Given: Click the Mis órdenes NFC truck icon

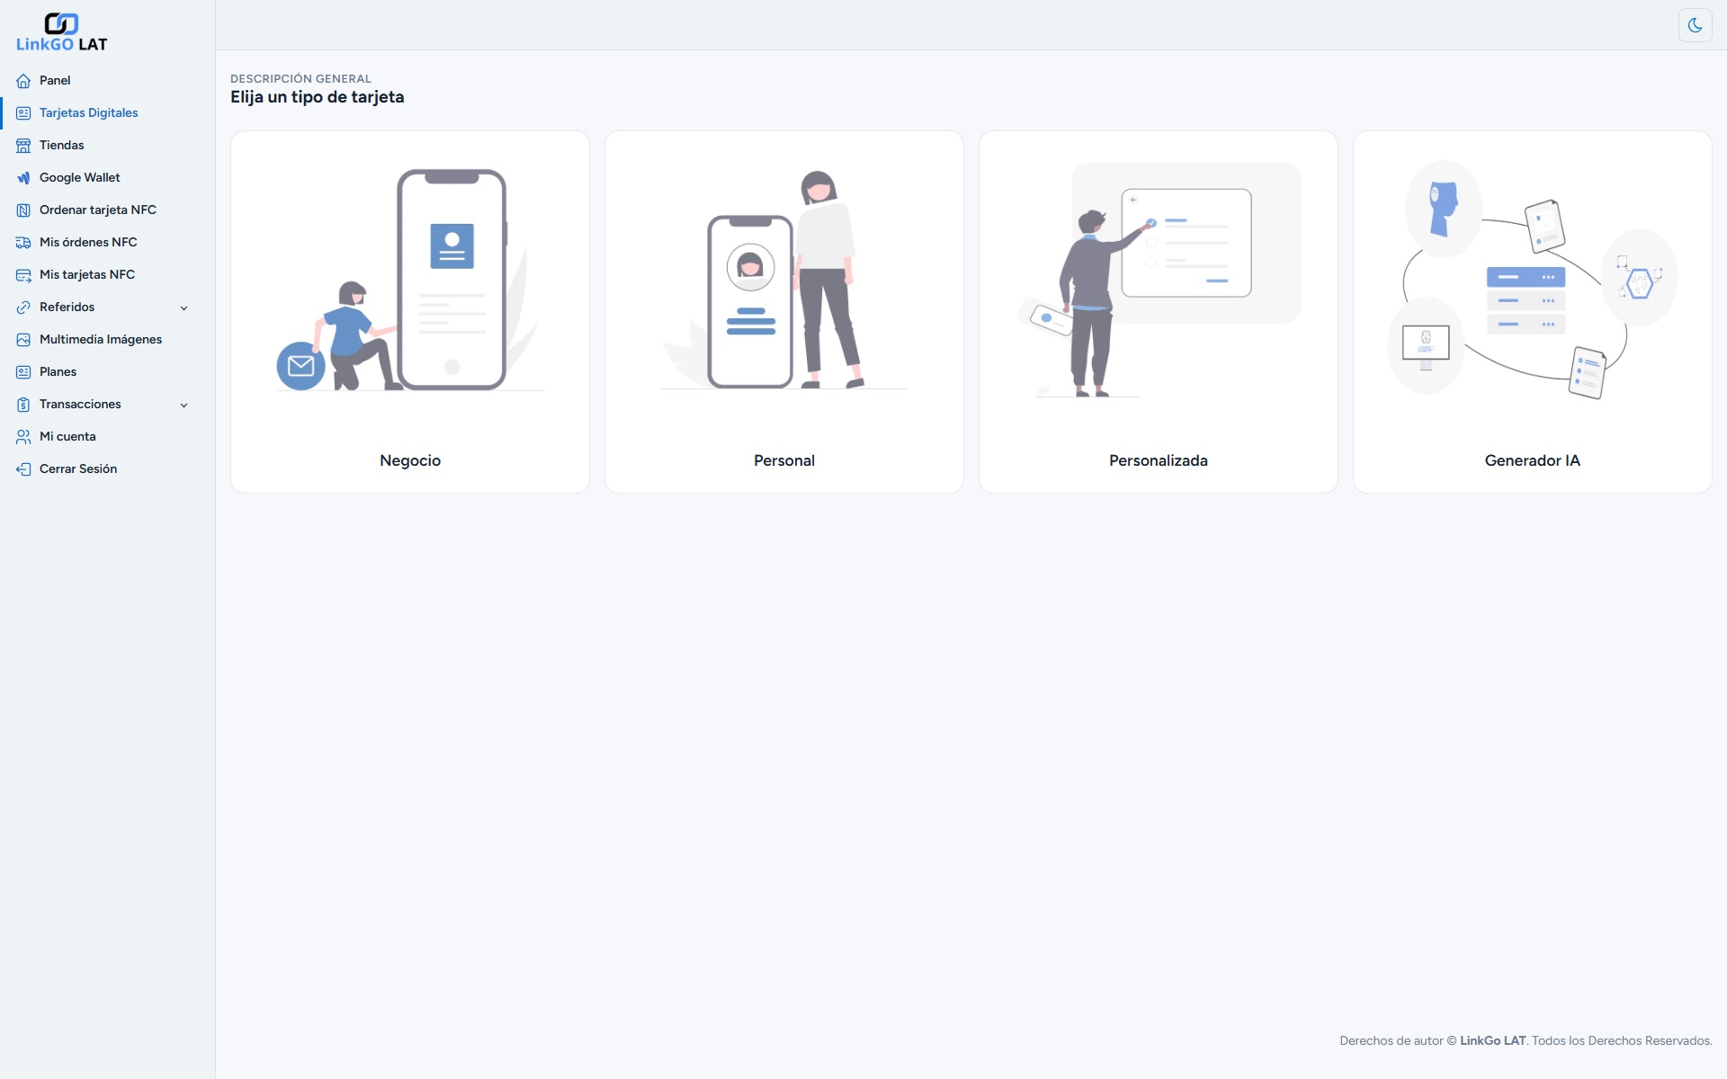Looking at the screenshot, I should [x=23, y=243].
